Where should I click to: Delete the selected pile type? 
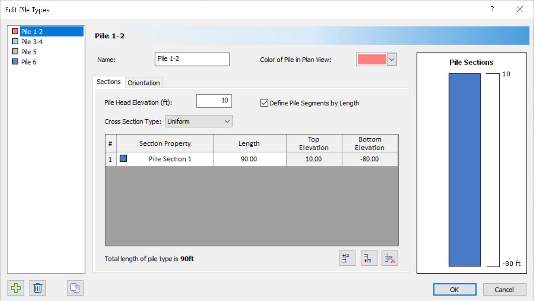[38, 288]
